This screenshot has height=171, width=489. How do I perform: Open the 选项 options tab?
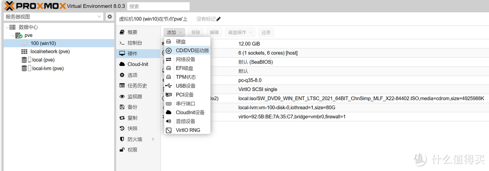pos(139,75)
